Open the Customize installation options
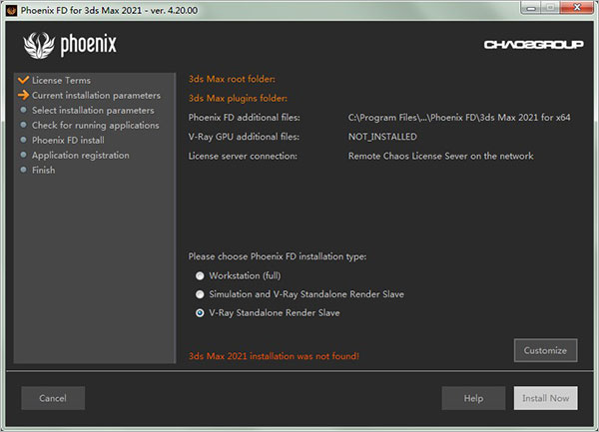599x432 pixels. point(545,350)
